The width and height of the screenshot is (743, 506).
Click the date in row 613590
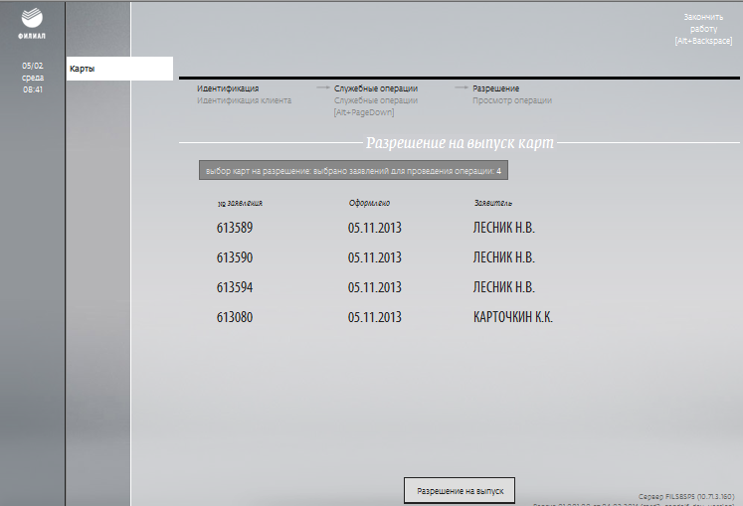374,257
